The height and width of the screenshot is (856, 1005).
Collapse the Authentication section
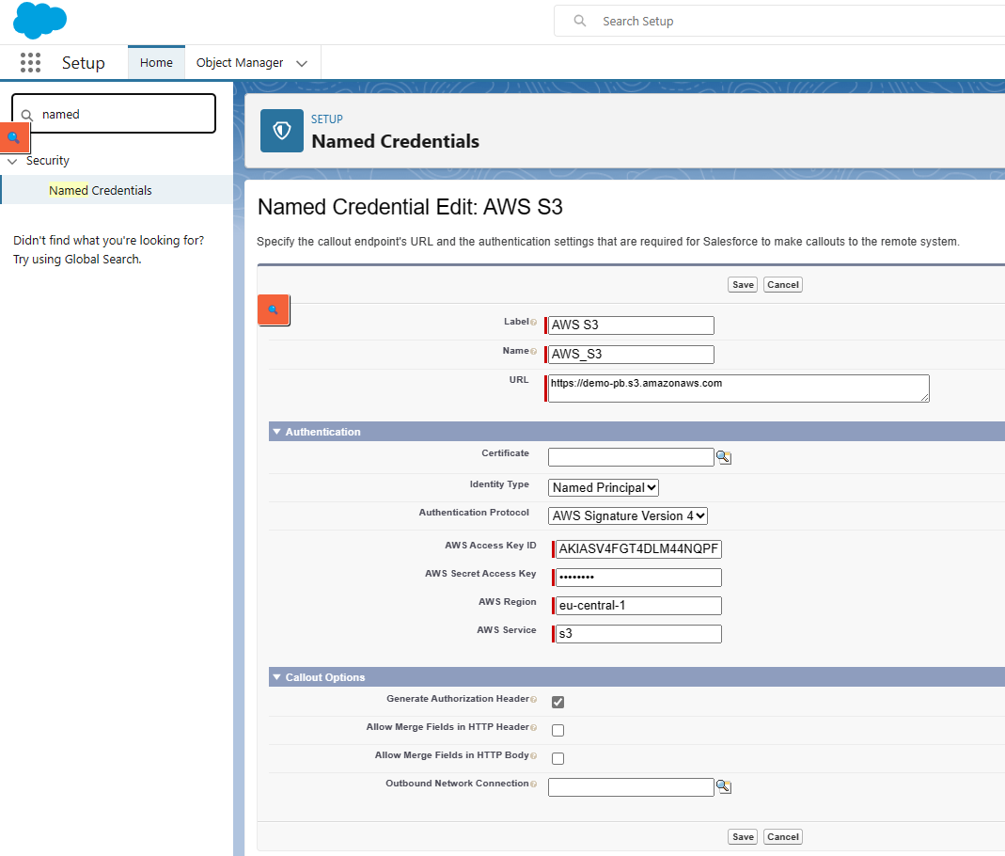(277, 432)
